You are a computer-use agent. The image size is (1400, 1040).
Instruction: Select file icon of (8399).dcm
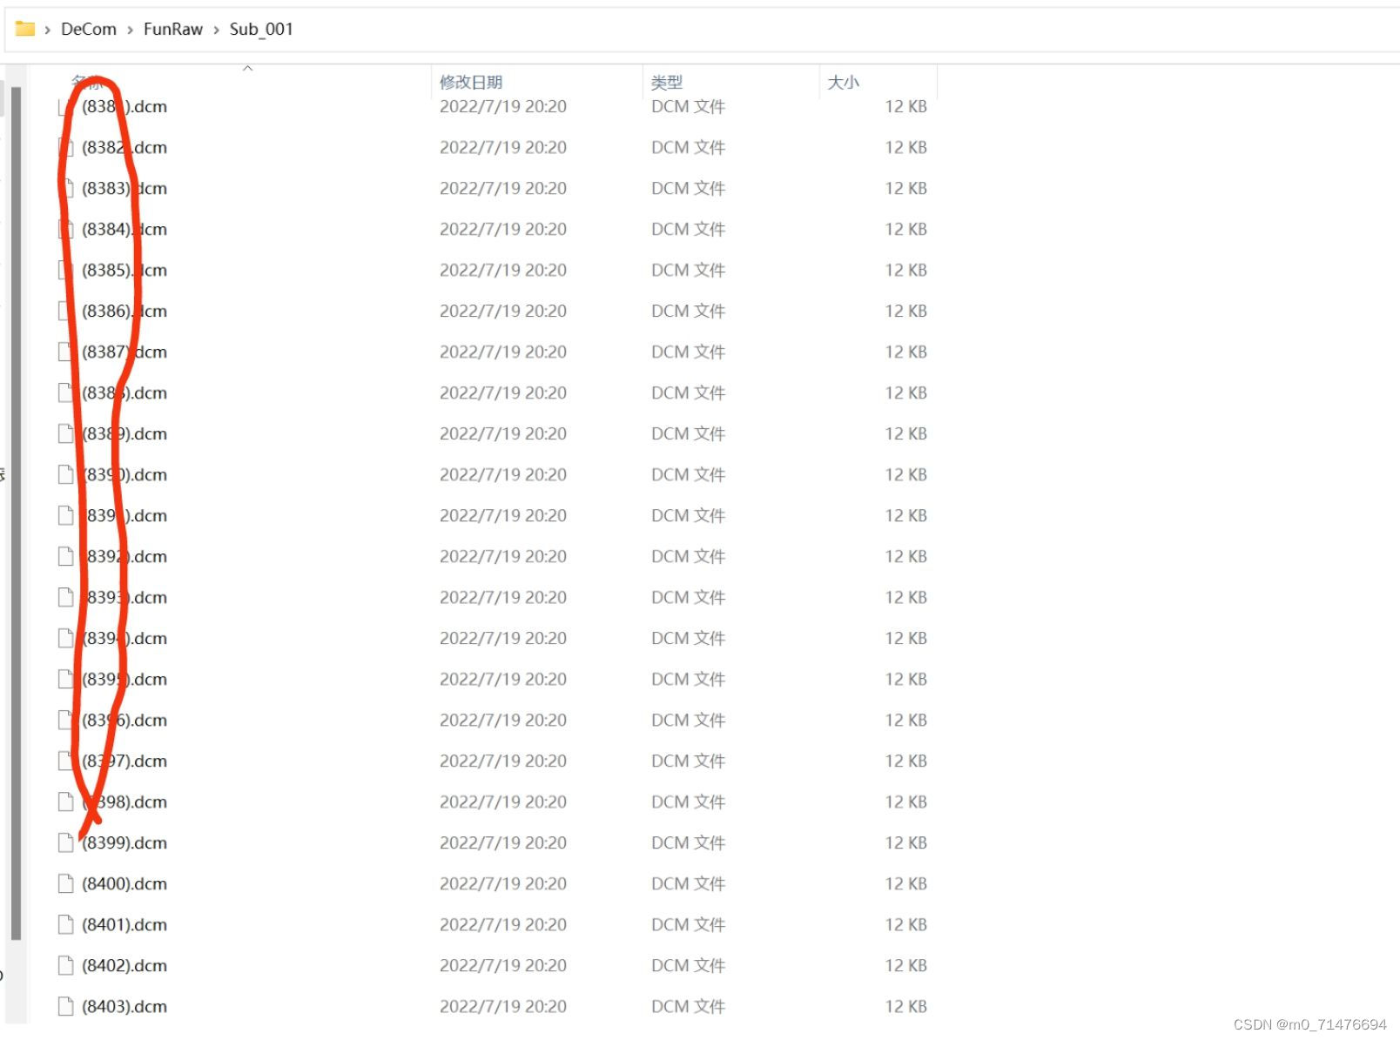(65, 842)
